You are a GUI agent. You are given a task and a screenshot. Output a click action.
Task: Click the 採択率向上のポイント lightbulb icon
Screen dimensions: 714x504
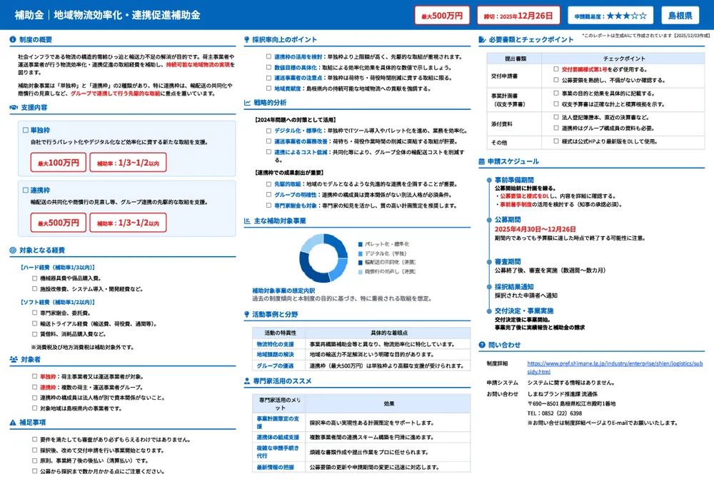pyautogui.click(x=247, y=39)
